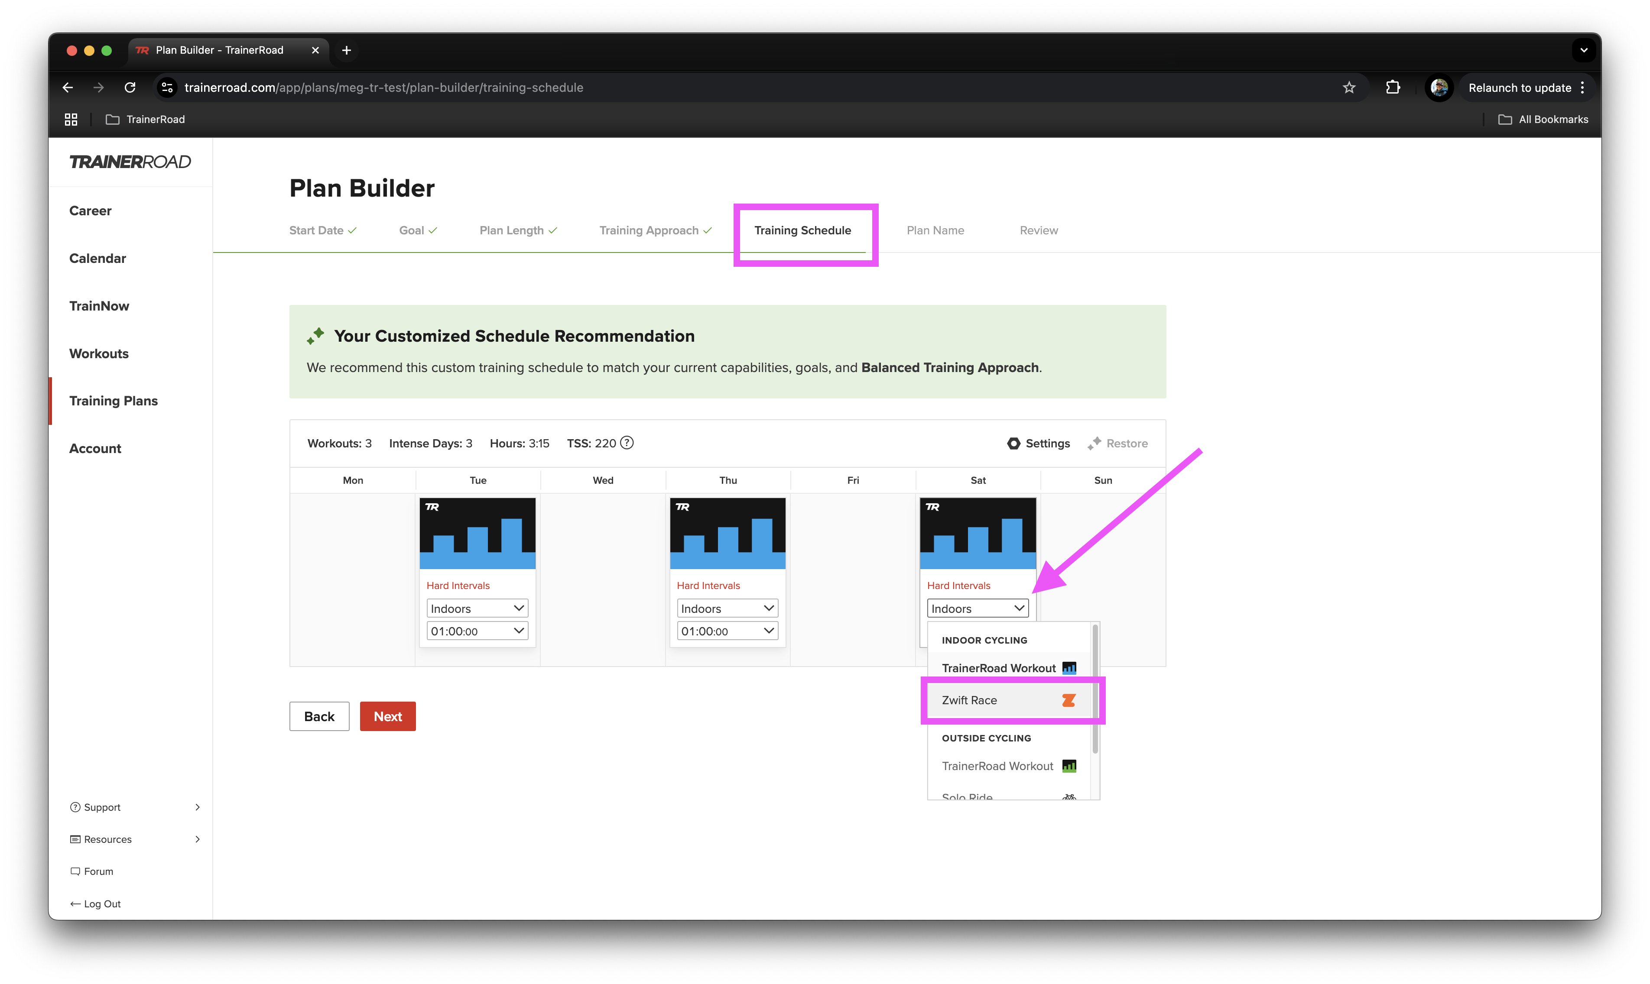Screen dimensions: 1650x984
Task: Open All Bookmarks folder
Action: pyautogui.click(x=1543, y=120)
